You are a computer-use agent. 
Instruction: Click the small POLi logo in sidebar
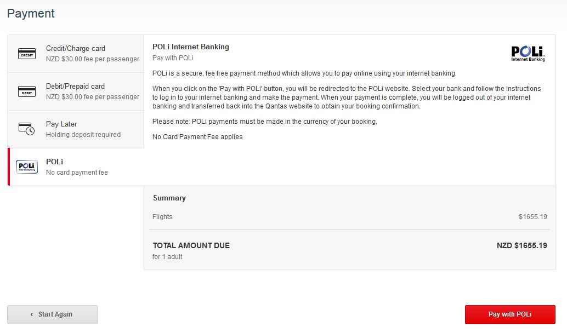point(27,167)
